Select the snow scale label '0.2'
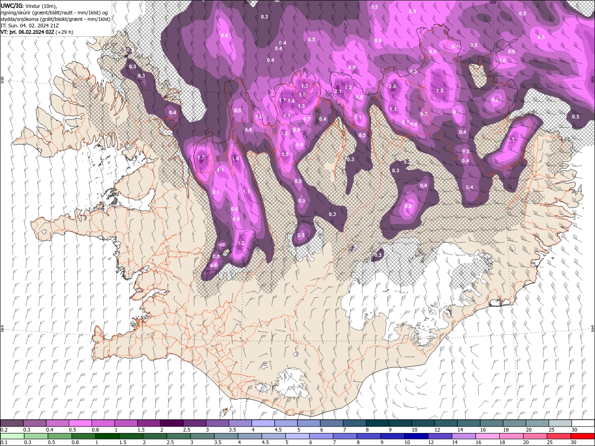 click(4, 430)
